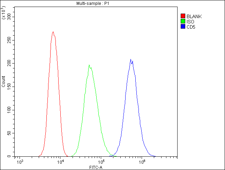
Task: Click the 'Multi-sample : P1' plot title
Action: (x=93, y=3)
